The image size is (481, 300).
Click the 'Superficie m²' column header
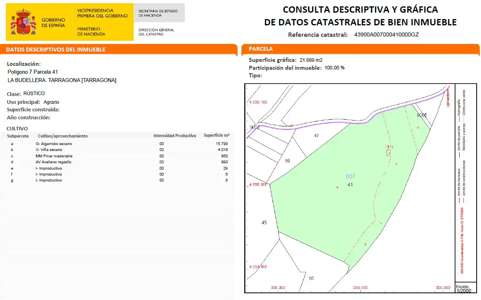217,135
